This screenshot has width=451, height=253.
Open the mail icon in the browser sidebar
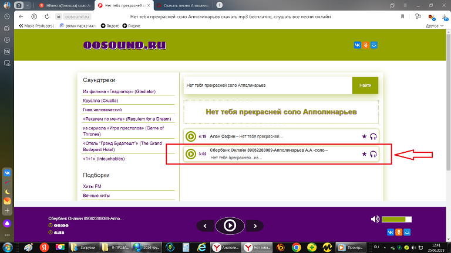click(7, 201)
